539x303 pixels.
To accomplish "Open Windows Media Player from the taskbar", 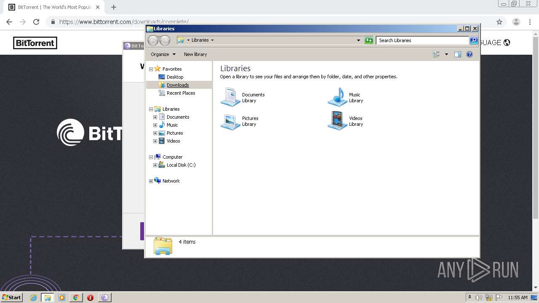I will (62, 298).
